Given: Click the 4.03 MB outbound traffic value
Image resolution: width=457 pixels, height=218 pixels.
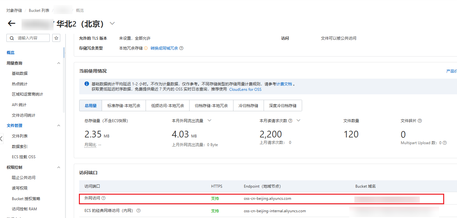Looking at the screenshot, I should click(x=184, y=134).
